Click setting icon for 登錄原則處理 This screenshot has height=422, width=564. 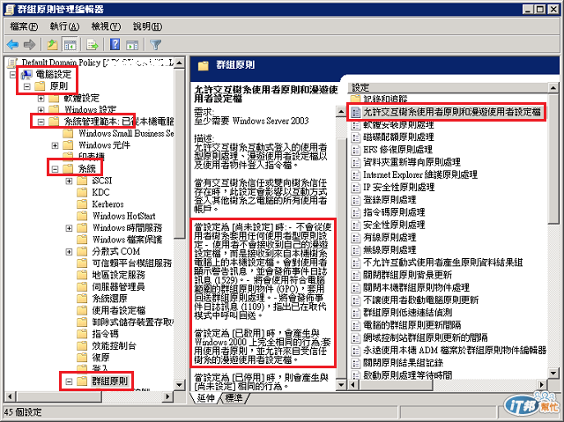tap(356, 200)
